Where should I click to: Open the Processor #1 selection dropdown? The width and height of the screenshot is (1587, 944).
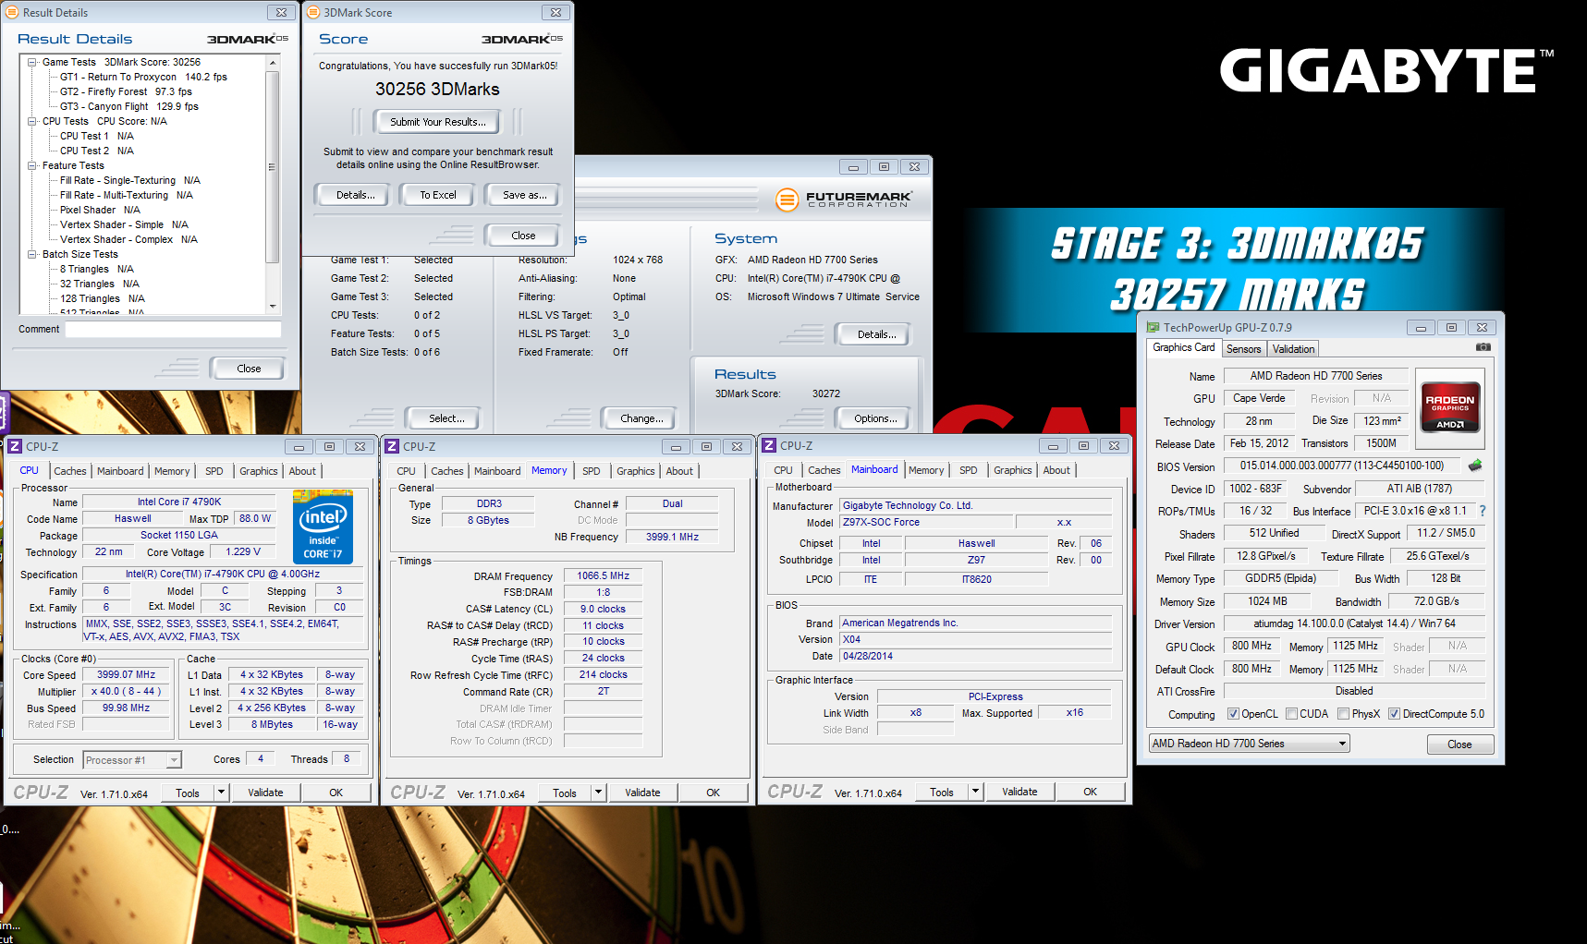coord(132,760)
